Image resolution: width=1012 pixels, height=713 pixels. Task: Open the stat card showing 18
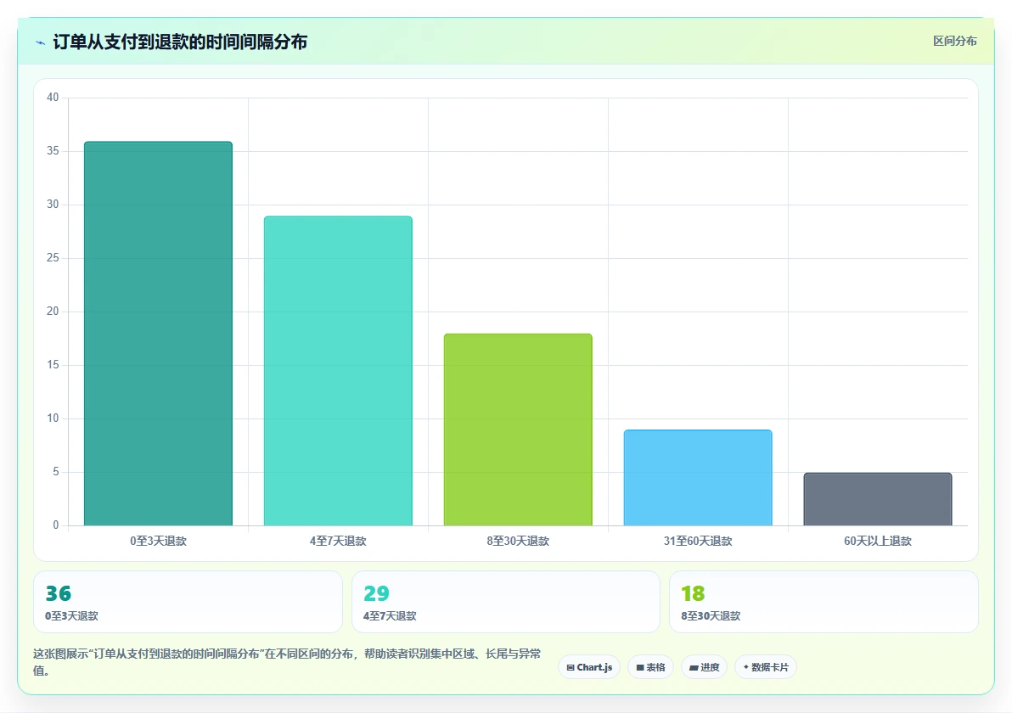[x=824, y=601]
